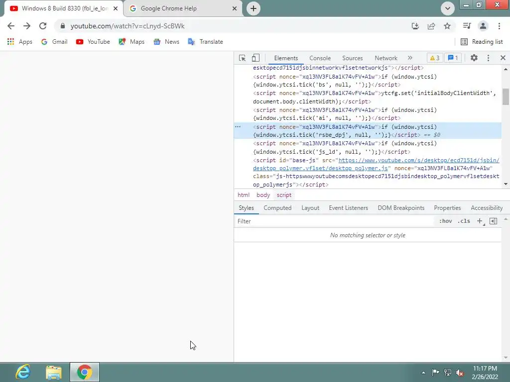Switch to Layout tab

(x=310, y=208)
